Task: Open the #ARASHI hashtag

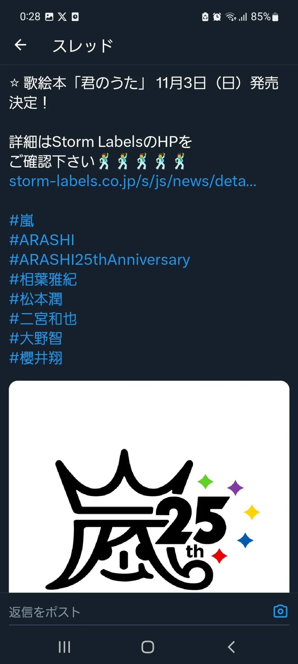Action: (42, 240)
